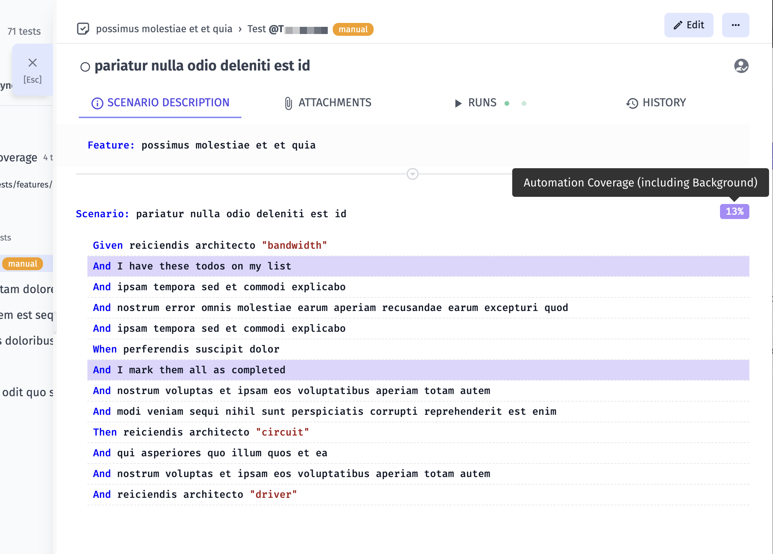Screen dimensions: 773x554
Task: Select step 'And modi veniam sequi nihil sunt'
Action: pyautogui.click(x=418, y=412)
